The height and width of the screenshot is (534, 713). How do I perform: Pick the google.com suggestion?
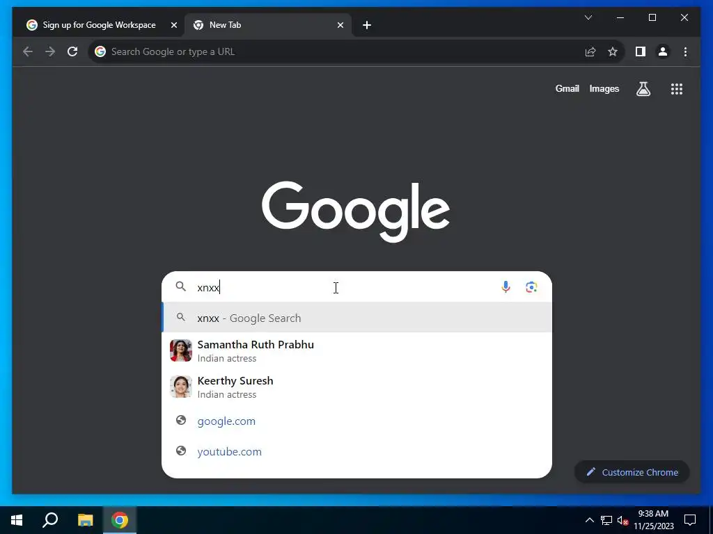point(357,421)
